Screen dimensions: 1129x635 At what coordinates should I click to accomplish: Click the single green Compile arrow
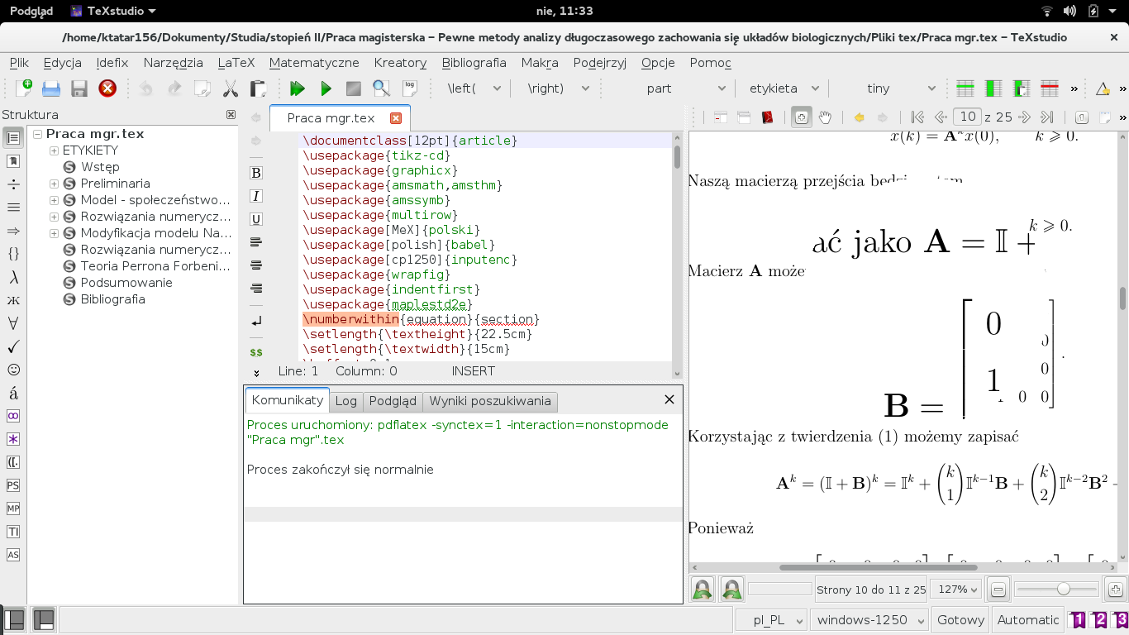point(326,88)
